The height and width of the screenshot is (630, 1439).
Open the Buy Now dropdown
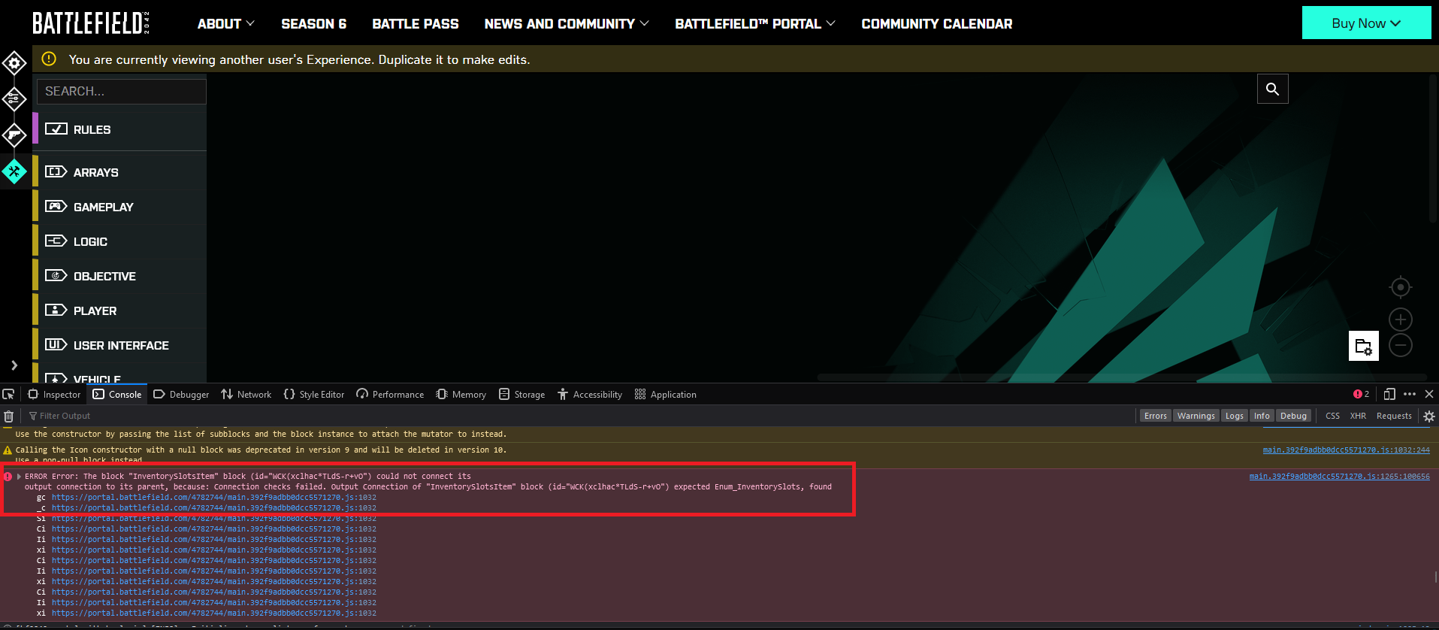click(1365, 23)
